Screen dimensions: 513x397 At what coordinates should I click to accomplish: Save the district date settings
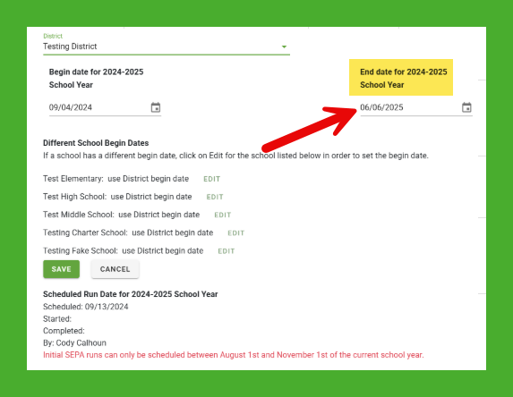pos(61,269)
